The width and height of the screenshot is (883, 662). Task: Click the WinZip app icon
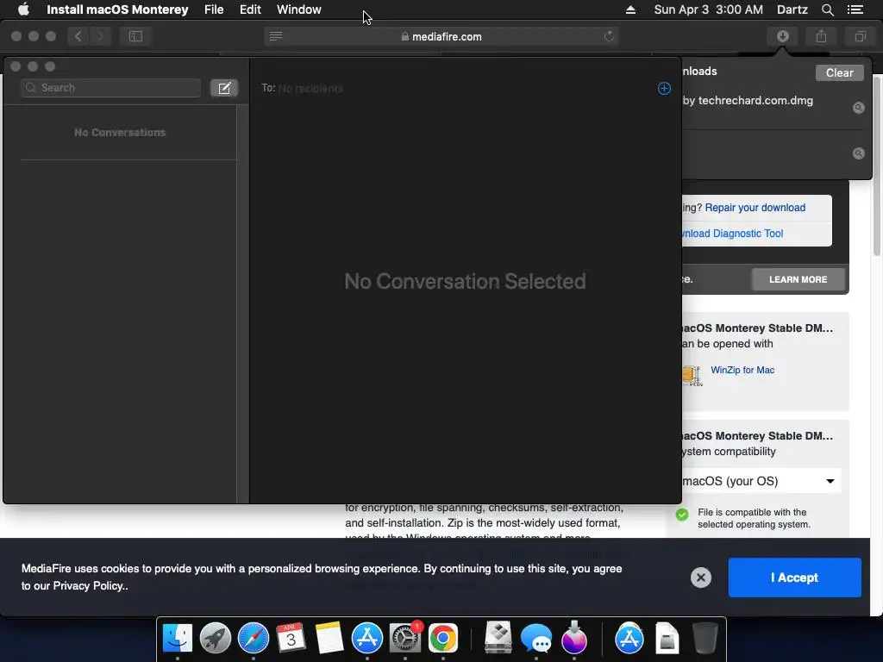[x=692, y=375]
